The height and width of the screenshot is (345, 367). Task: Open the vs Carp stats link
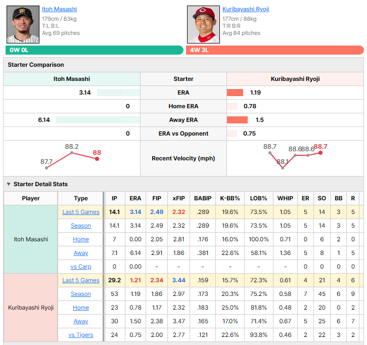click(81, 267)
